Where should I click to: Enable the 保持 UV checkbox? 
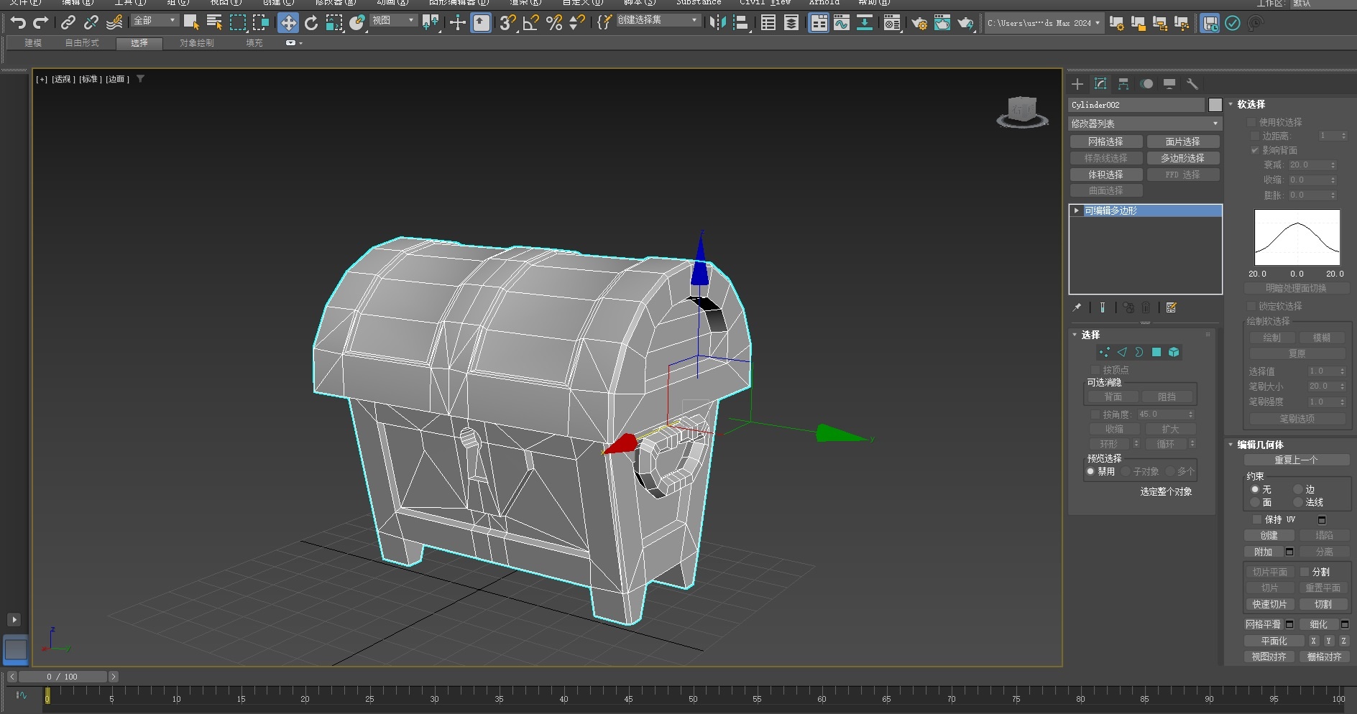click(1257, 519)
